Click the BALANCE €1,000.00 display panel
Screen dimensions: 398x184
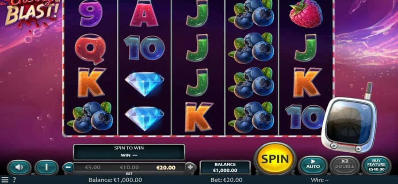225,167
